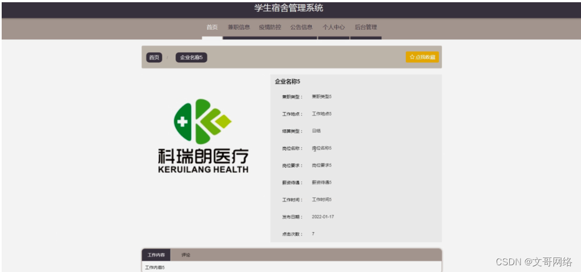The width and height of the screenshot is (581, 272).
Task: Click the 2022-01-17 publish date
Action: tap(322, 217)
